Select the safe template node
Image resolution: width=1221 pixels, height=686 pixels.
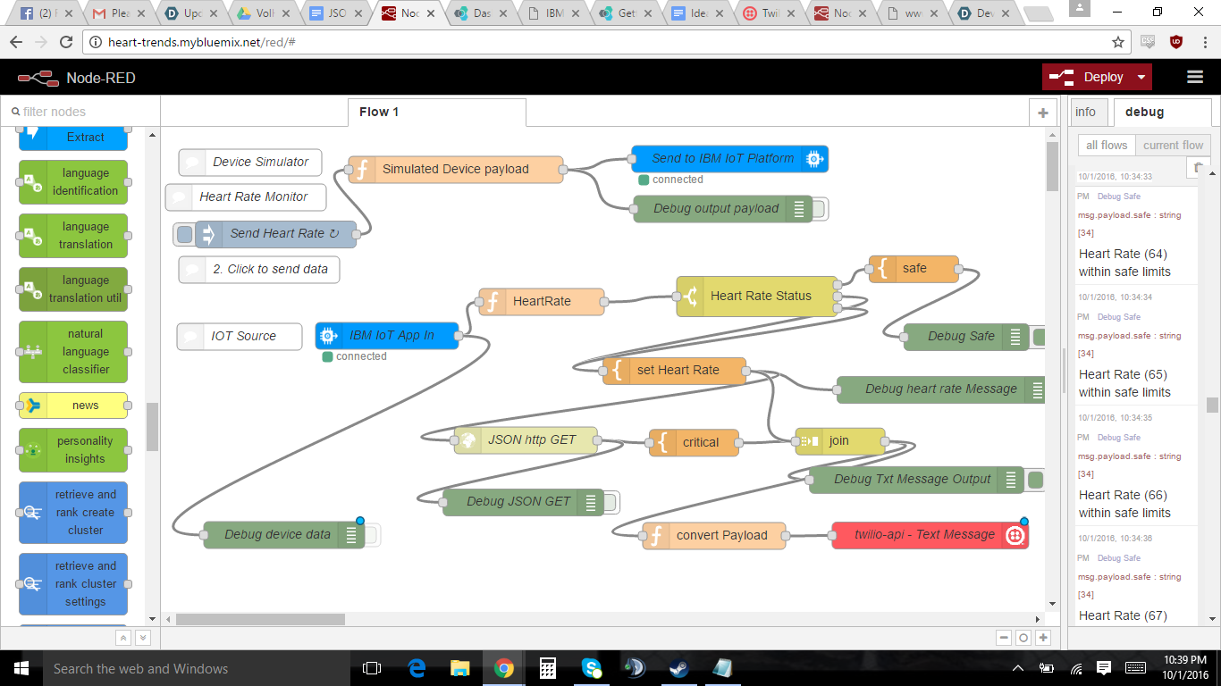click(x=914, y=269)
